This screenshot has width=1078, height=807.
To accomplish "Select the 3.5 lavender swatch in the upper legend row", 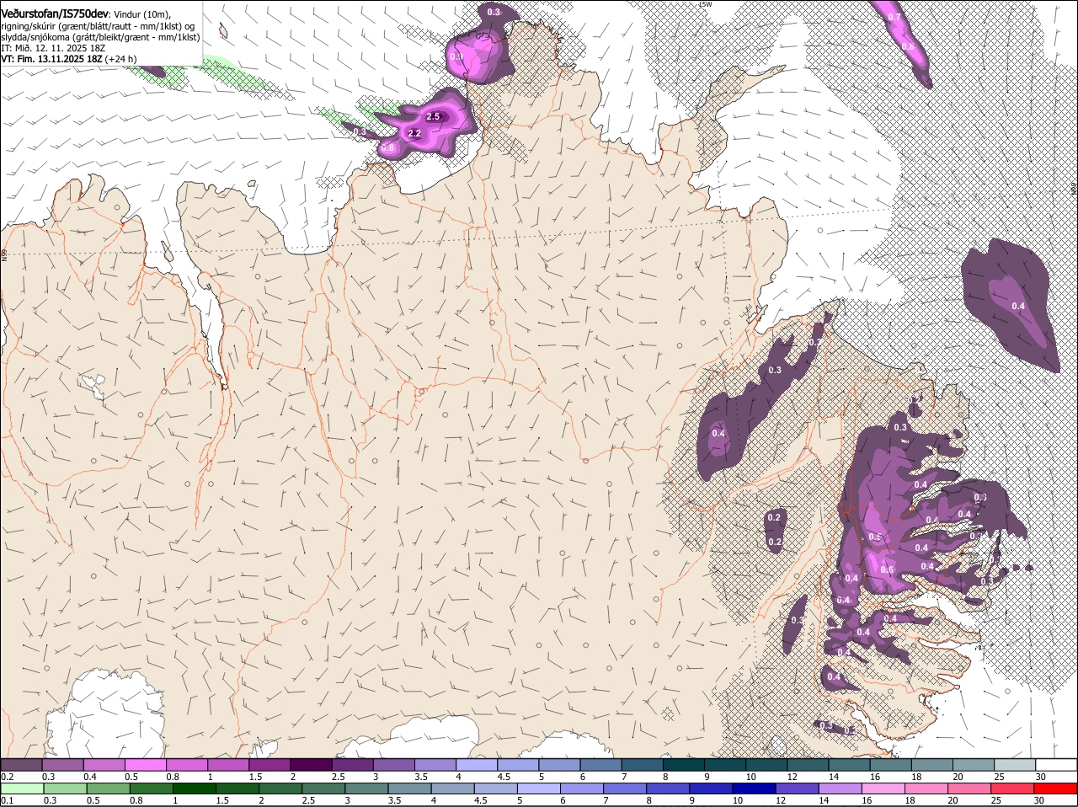I will click(435, 764).
